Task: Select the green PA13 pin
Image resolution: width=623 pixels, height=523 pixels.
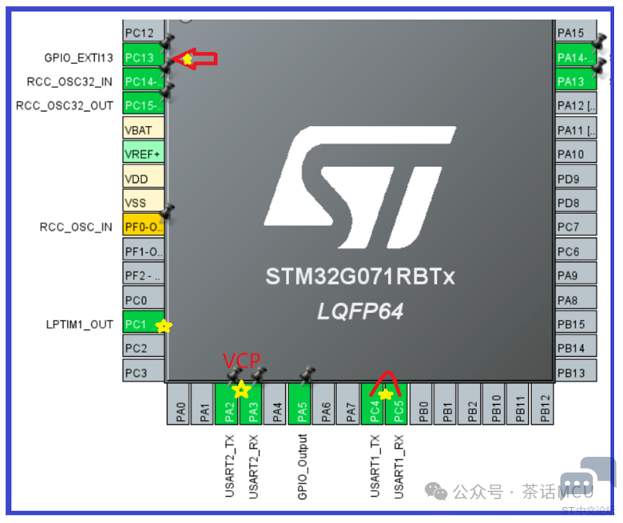Action: point(576,78)
